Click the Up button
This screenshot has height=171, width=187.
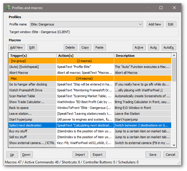pyautogui.click(x=12, y=155)
